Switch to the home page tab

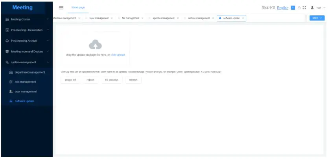(78, 7)
